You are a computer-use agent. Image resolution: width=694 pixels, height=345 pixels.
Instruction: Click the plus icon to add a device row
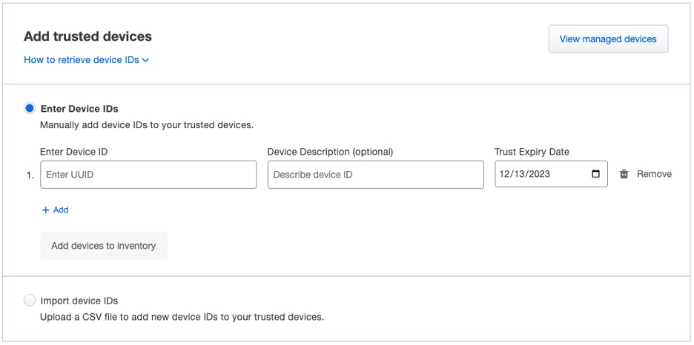pyautogui.click(x=46, y=210)
